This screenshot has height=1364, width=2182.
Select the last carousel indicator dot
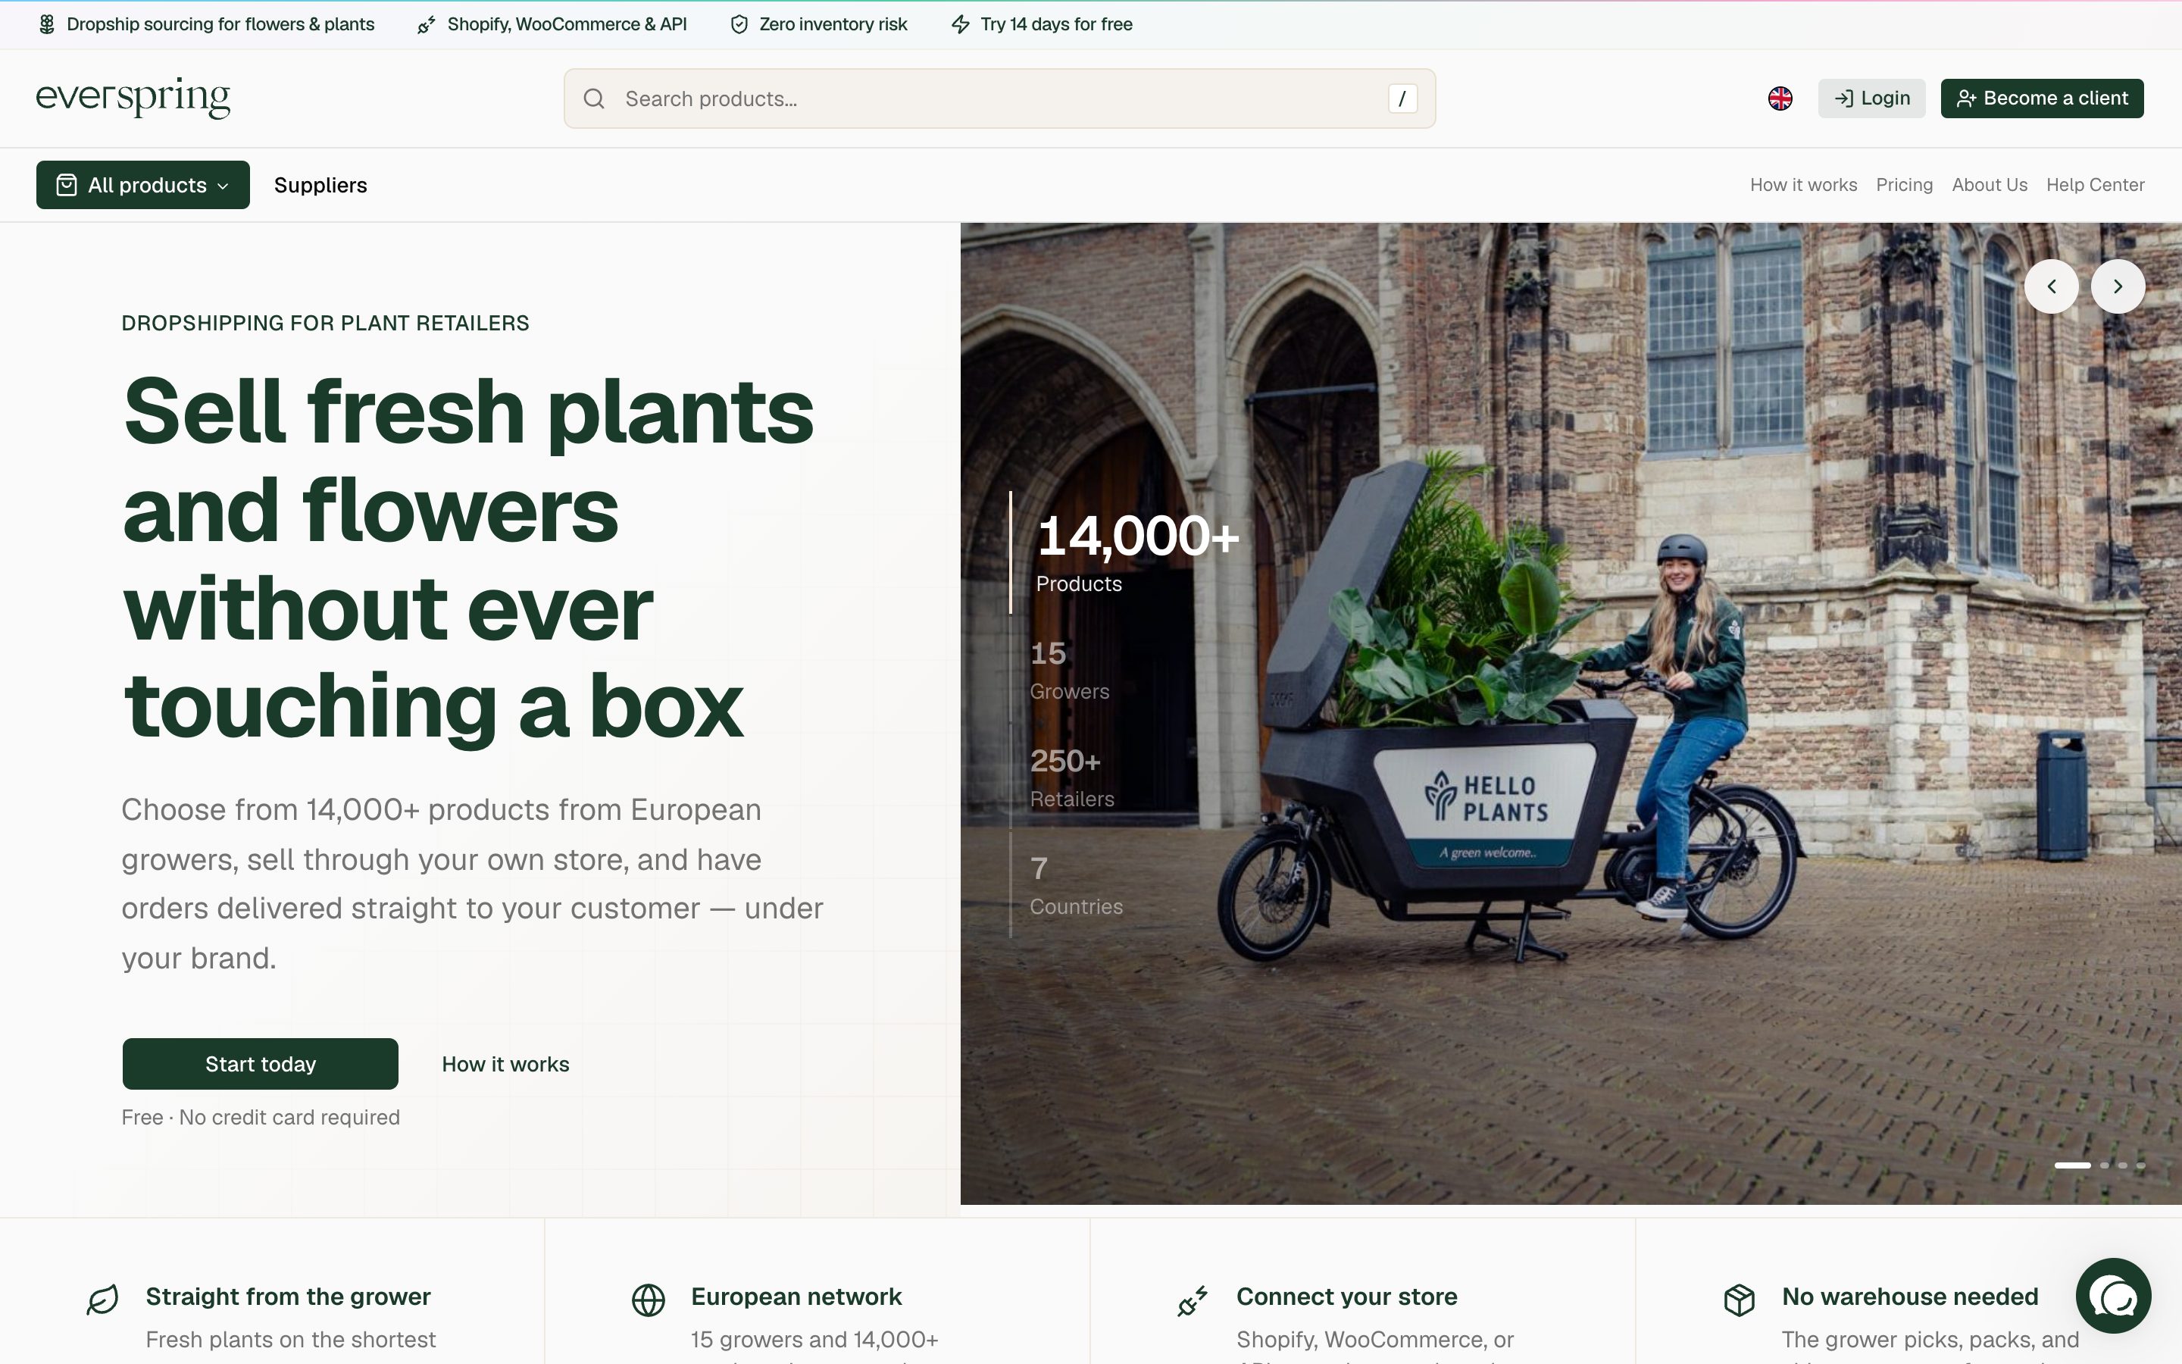2140,1165
